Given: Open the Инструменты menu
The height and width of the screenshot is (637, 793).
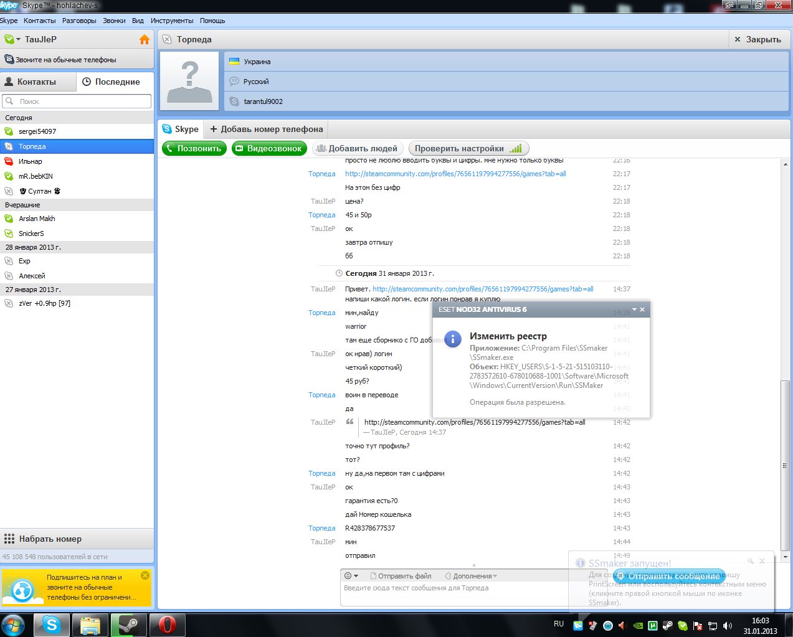Looking at the screenshot, I should 172,21.
